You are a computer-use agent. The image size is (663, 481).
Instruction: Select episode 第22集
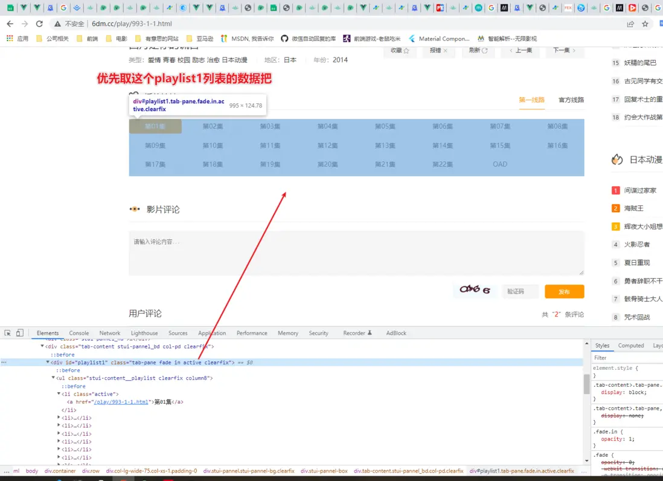point(442,164)
